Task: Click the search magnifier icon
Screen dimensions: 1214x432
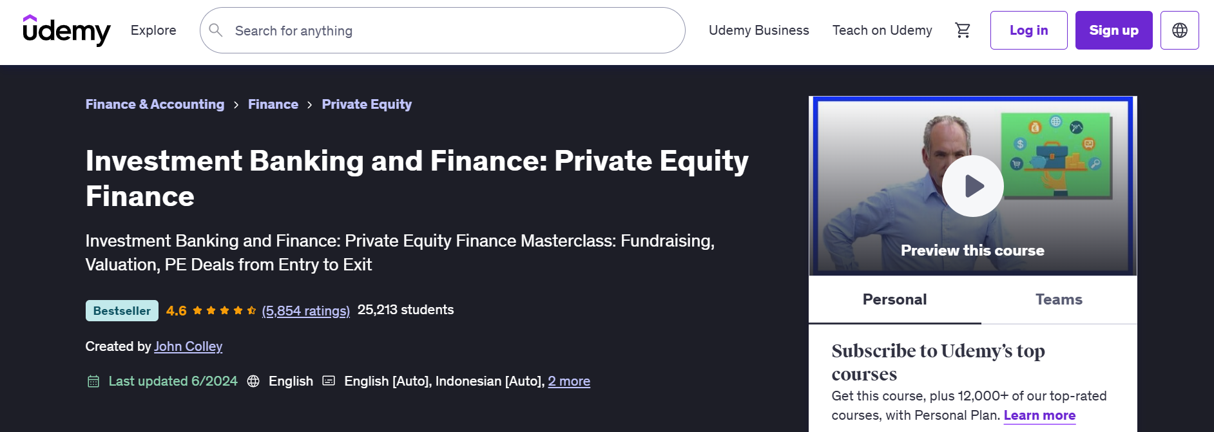Action: (x=216, y=30)
